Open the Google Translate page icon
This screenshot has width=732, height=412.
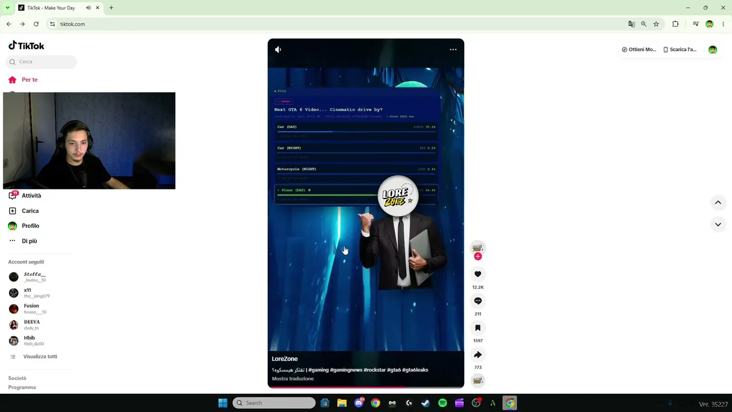631,24
